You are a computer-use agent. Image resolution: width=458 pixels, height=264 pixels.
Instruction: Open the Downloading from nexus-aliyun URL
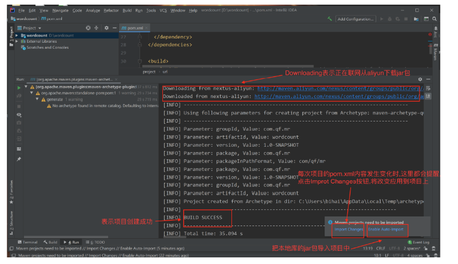[x=340, y=88]
